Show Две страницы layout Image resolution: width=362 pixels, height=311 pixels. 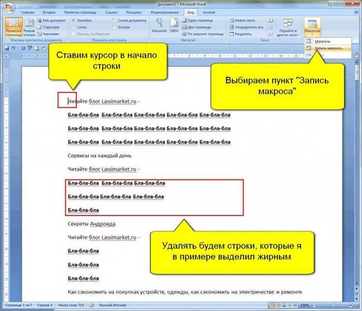point(196,27)
